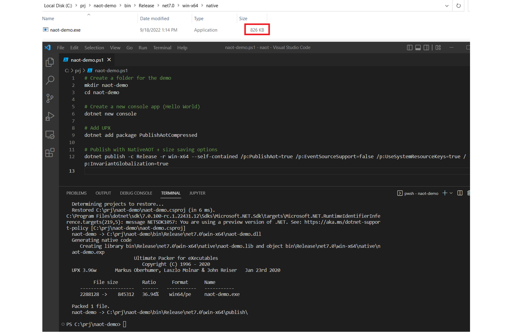Click 'prj' in File Explorer address path
The width and height of the screenshot is (516, 332).
tap(83, 6)
